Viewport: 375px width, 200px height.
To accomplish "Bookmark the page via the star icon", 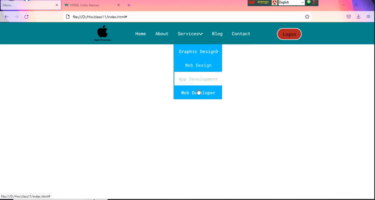I will pos(307,17).
